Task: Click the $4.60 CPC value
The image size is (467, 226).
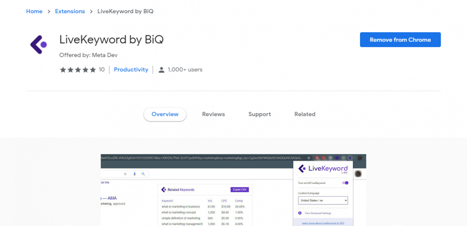Action: (x=225, y=213)
